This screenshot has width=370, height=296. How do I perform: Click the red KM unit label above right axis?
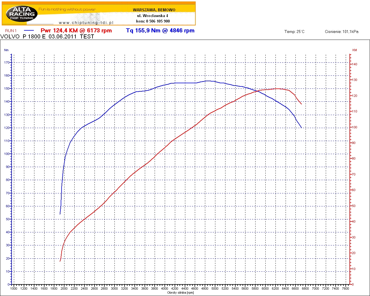[355, 50]
